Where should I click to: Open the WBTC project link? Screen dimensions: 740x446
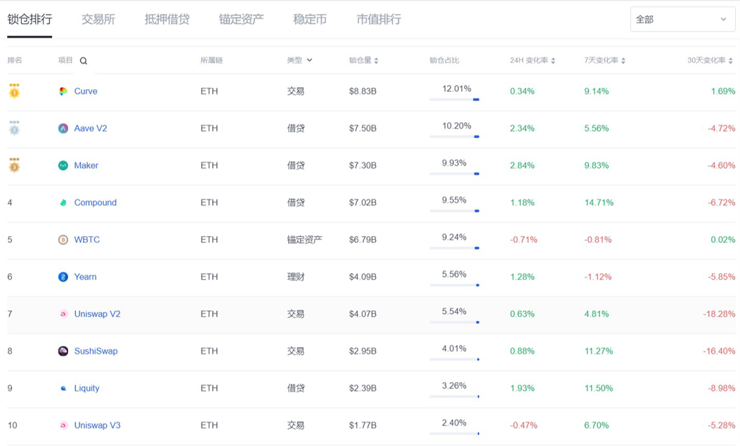87,240
